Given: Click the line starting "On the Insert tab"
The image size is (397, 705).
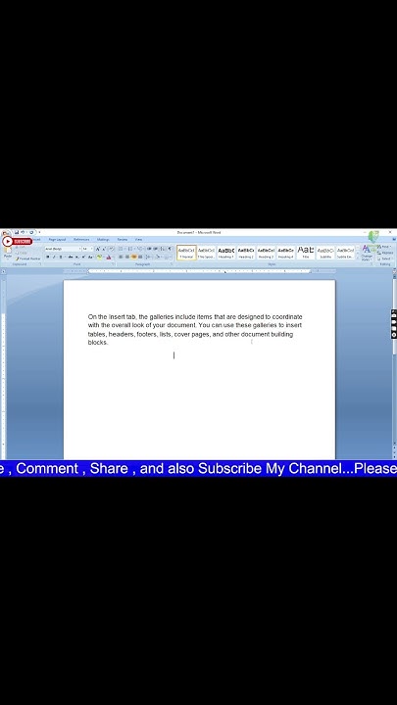Looking at the screenshot, I should (x=195, y=316).
